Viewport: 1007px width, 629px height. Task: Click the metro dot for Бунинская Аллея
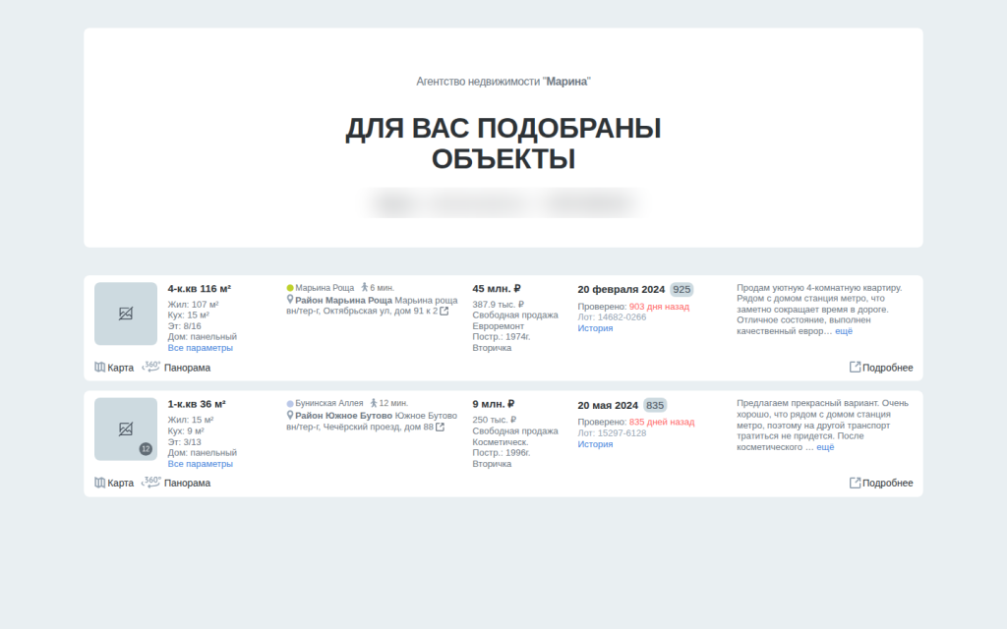click(290, 404)
